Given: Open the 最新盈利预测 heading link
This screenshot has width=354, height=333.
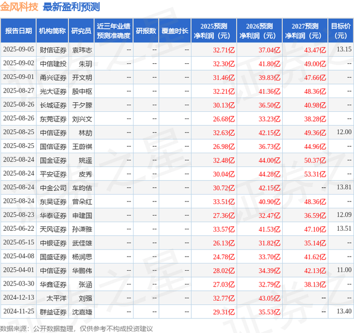Looking at the screenshot, I should click(x=71, y=7).
